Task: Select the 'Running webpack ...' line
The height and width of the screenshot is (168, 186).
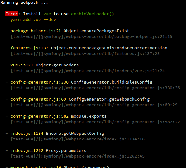Action: click(x=24, y=3)
